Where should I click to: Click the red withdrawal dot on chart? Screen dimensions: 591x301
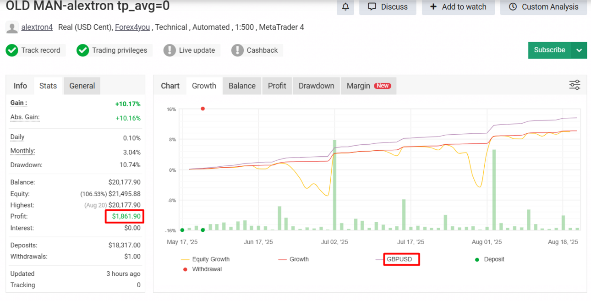(202, 109)
